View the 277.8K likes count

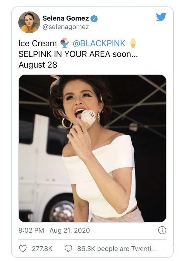[x=42, y=249]
